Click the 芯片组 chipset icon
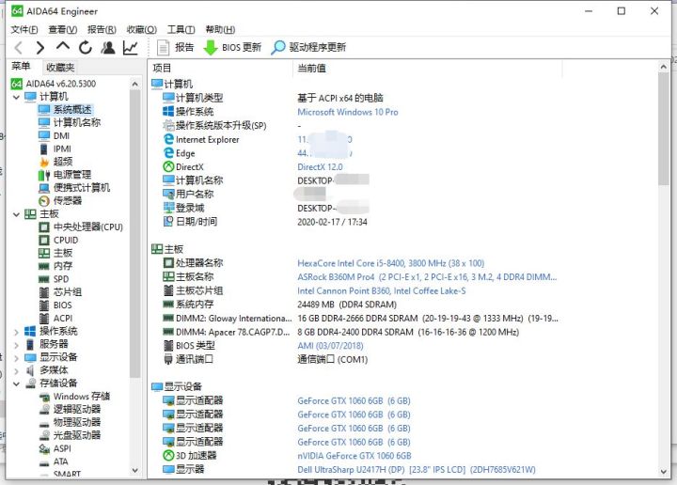Screen dimensions: 677x485 [44, 292]
